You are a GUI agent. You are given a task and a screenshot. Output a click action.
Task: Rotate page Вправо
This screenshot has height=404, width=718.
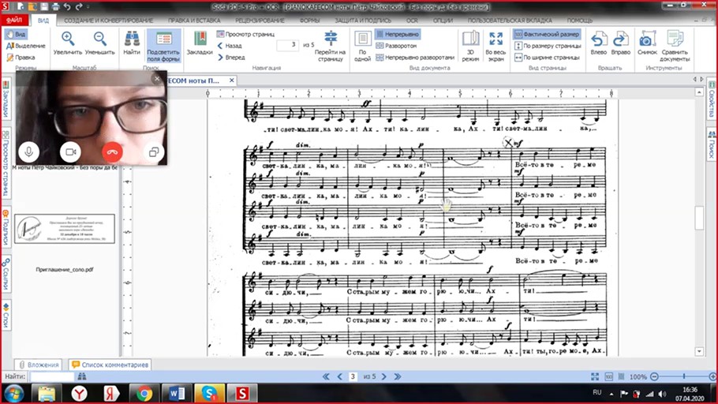pos(621,43)
